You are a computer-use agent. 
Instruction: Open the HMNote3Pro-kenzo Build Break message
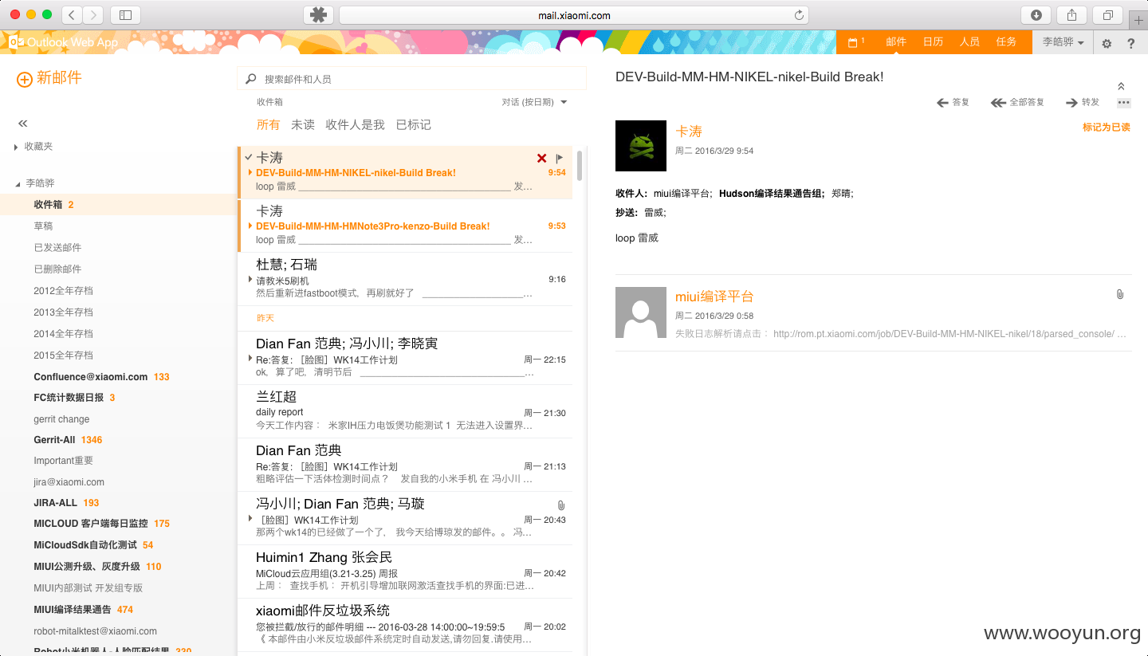(x=405, y=226)
